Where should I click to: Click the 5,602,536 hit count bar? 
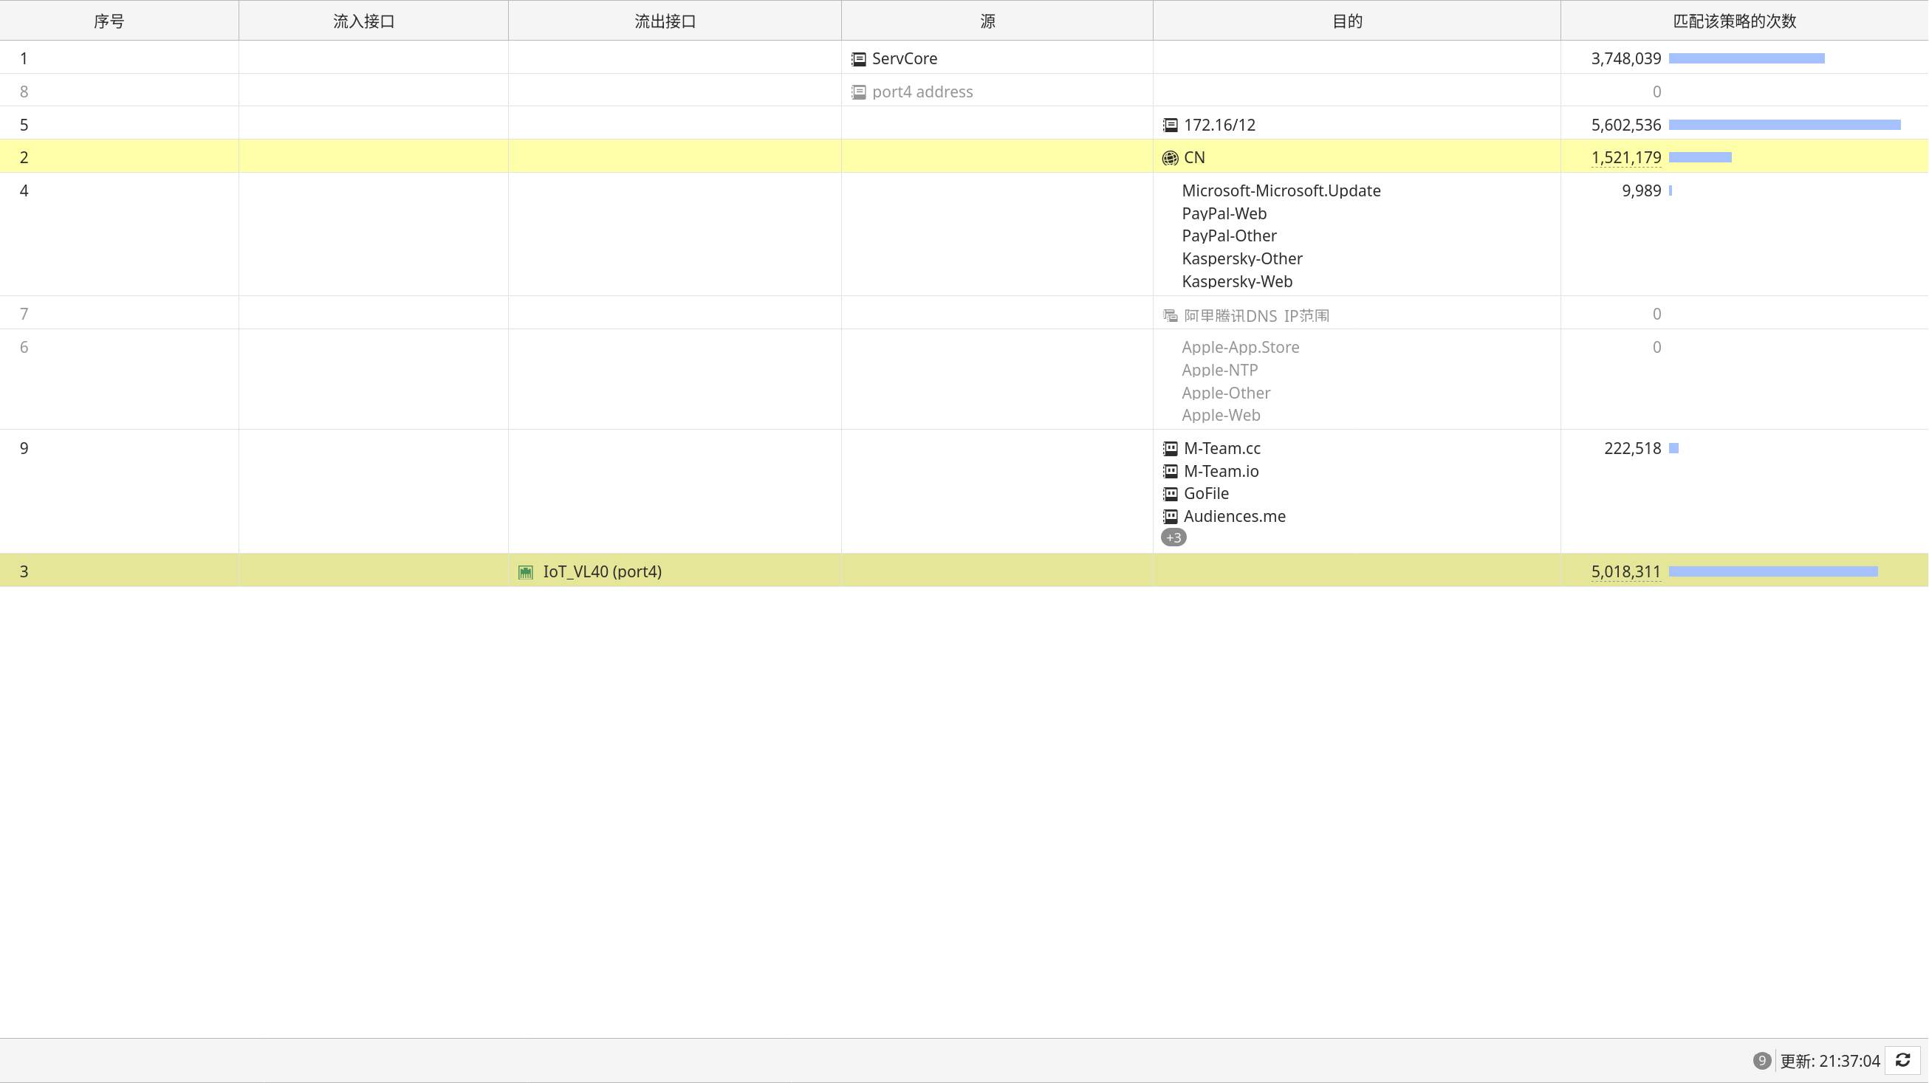(x=1784, y=125)
